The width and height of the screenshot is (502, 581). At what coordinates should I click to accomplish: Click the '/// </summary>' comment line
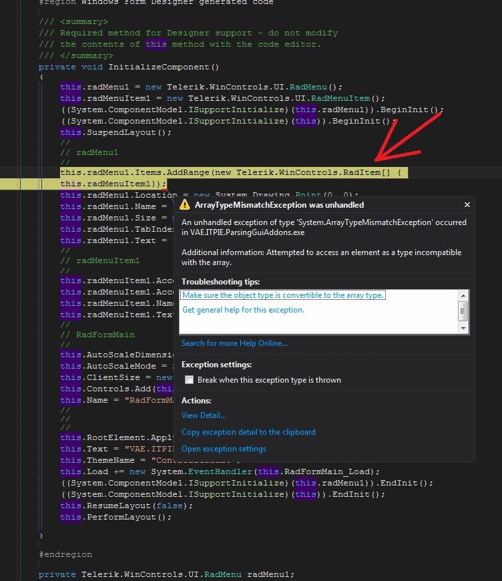coord(76,55)
